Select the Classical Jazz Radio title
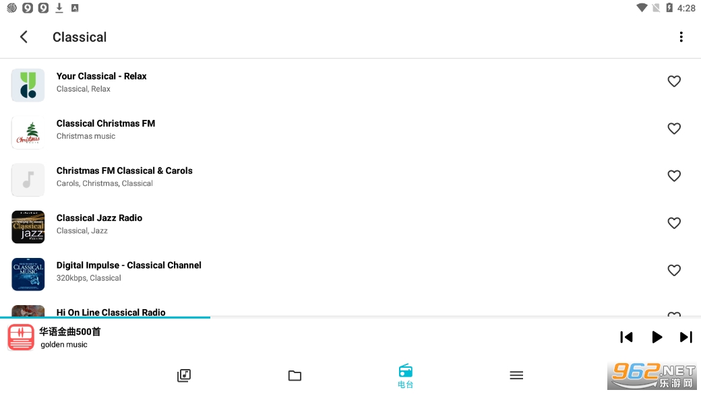 pos(99,218)
